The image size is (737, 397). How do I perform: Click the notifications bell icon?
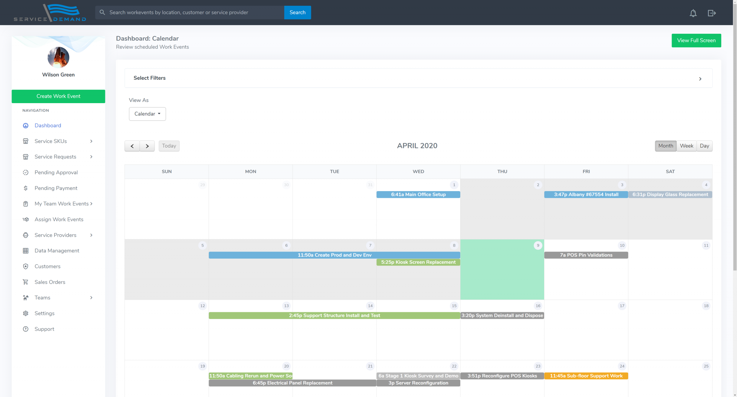coord(693,13)
